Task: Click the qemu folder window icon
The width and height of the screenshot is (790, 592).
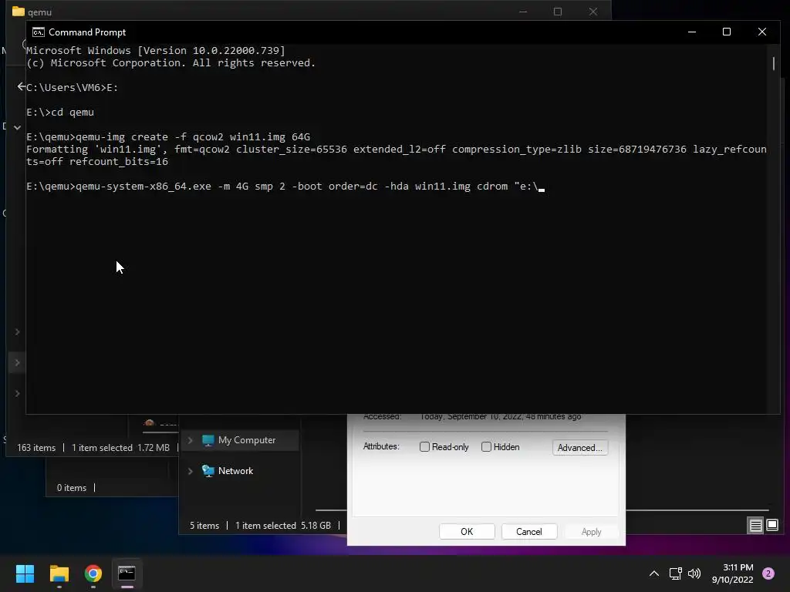Action: [19, 11]
